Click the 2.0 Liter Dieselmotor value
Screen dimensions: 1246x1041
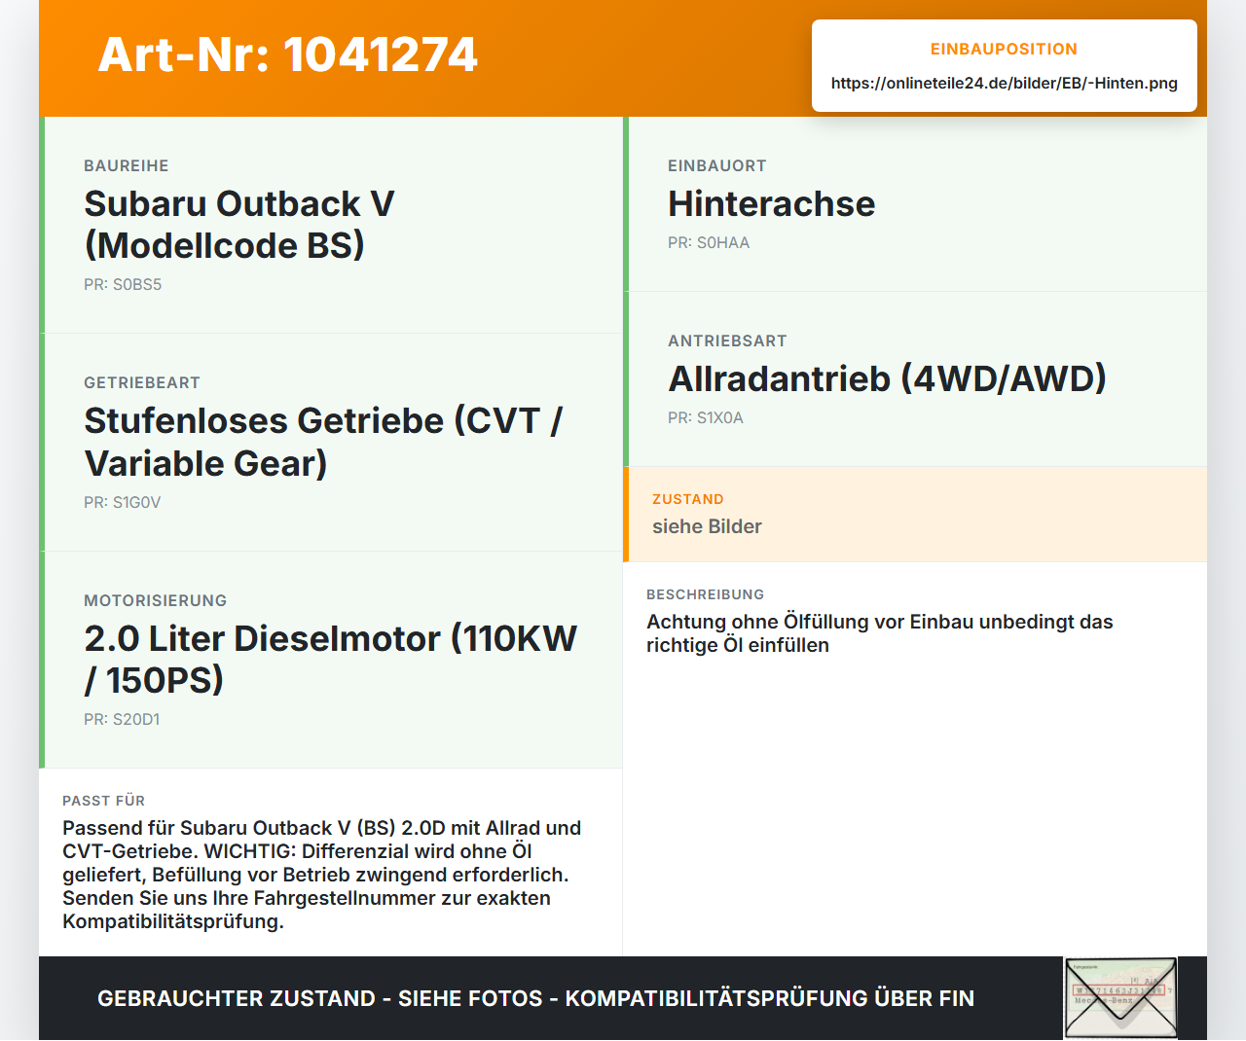click(x=331, y=659)
